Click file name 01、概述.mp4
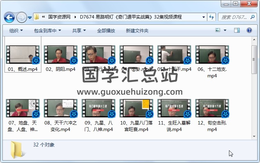The height and width of the screenshot is (163, 260). [x=23, y=69]
